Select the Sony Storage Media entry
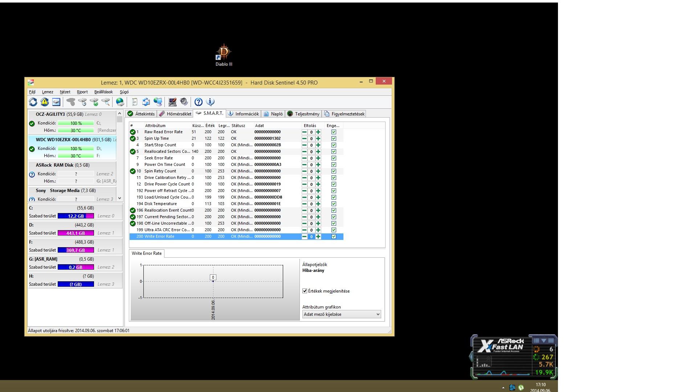This screenshot has height=392, width=697. click(x=72, y=195)
